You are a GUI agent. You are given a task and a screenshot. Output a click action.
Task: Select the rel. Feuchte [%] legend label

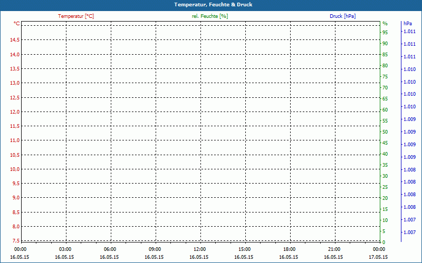[x=210, y=16]
